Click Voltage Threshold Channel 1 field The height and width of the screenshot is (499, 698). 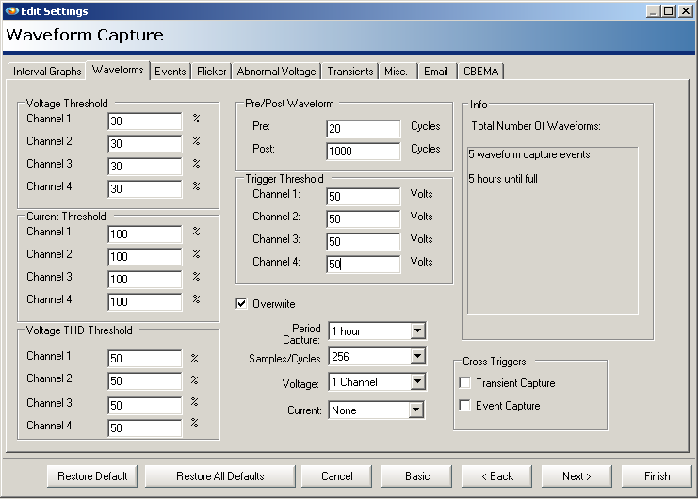(x=145, y=121)
